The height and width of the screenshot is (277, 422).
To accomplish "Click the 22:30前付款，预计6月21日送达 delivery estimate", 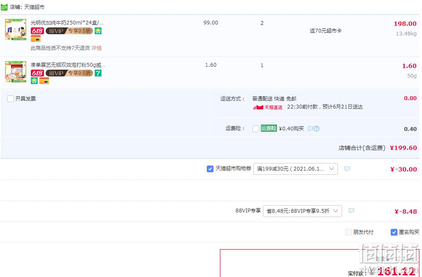I will pos(325,107).
